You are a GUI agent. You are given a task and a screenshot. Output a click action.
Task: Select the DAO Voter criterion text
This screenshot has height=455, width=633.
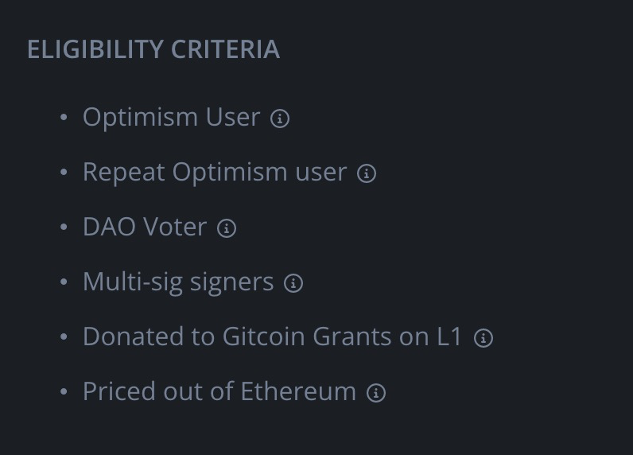tap(145, 227)
